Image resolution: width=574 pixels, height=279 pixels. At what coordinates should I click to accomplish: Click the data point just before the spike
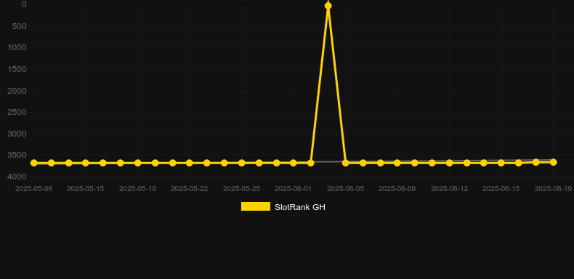click(311, 163)
